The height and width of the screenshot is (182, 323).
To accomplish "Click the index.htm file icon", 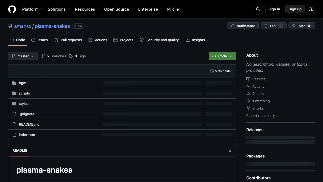I will pos(14,135).
